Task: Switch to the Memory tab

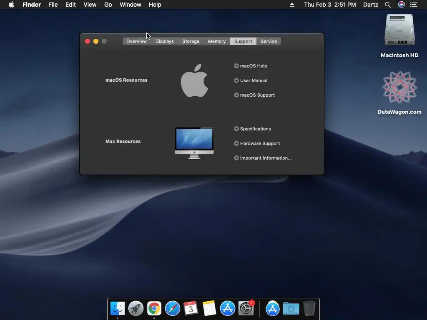Action: (x=217, y=41)
